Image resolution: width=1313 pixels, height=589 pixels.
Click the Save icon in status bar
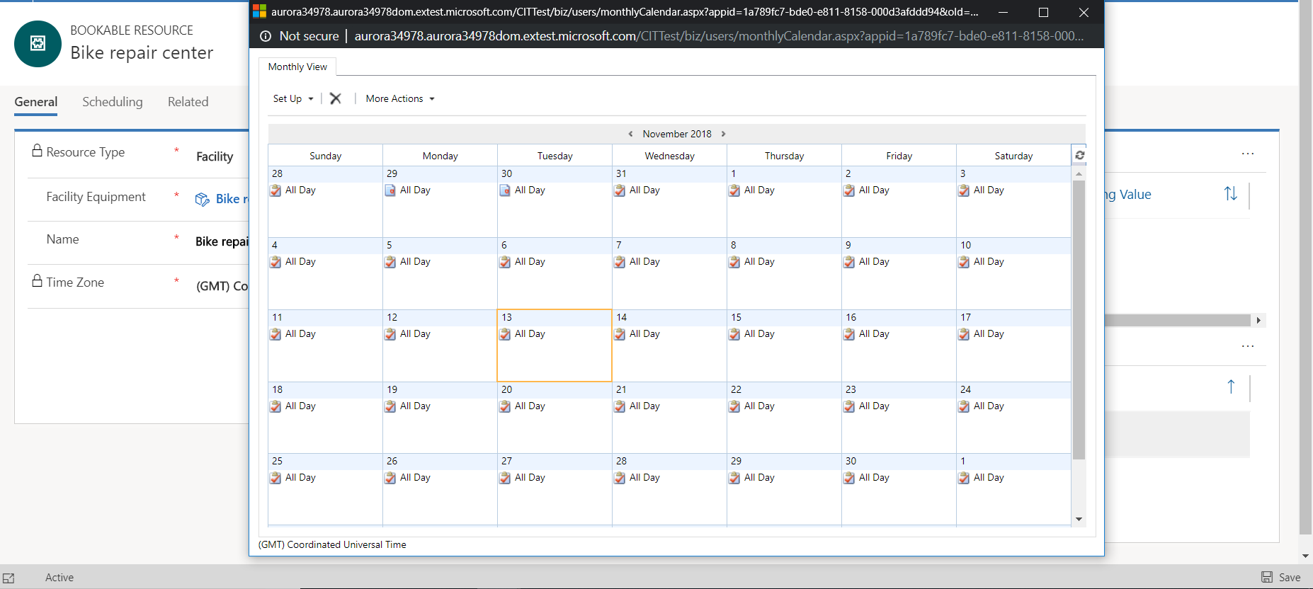(x=1267, y=577)
